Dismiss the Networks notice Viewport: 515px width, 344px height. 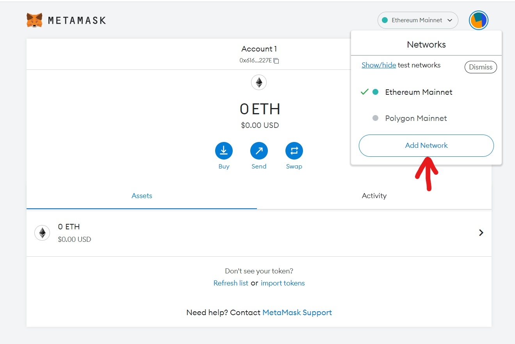[480, 67]
